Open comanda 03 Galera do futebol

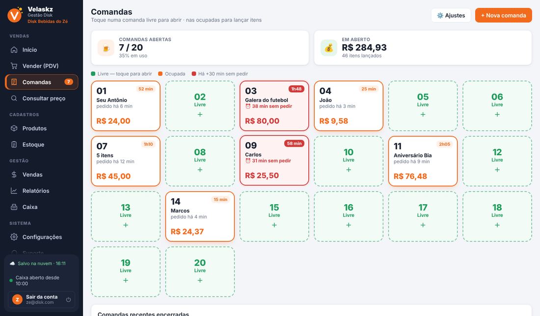(x=274, y=105)
